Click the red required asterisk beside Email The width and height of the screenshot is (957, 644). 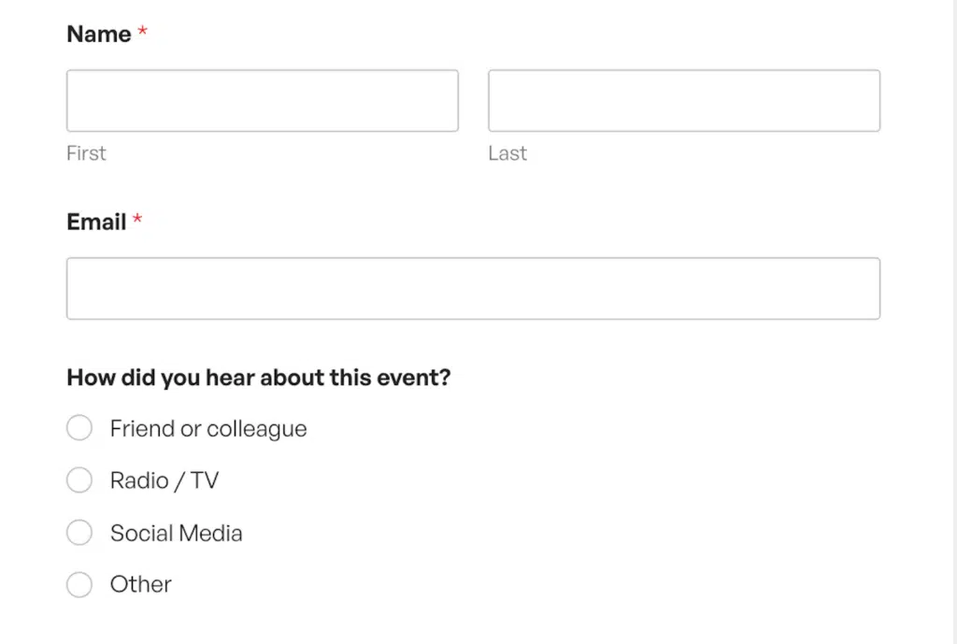coord(137,219)
